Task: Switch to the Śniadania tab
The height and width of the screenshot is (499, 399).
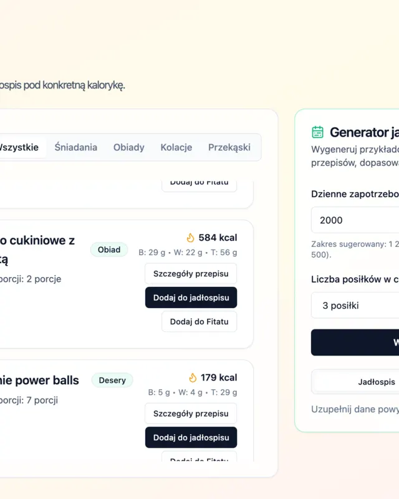Action: point(75,147)
